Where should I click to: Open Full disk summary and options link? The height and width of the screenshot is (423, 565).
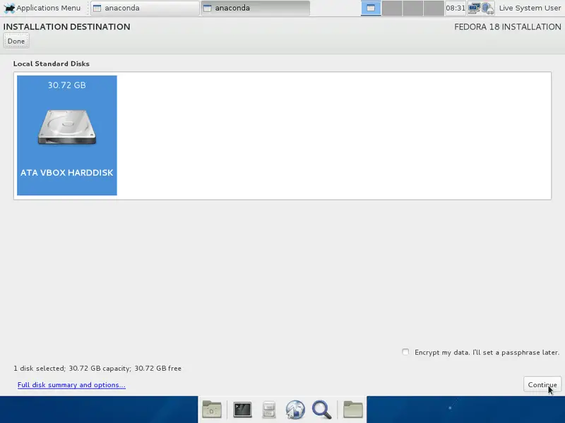[x=71, y=385]
